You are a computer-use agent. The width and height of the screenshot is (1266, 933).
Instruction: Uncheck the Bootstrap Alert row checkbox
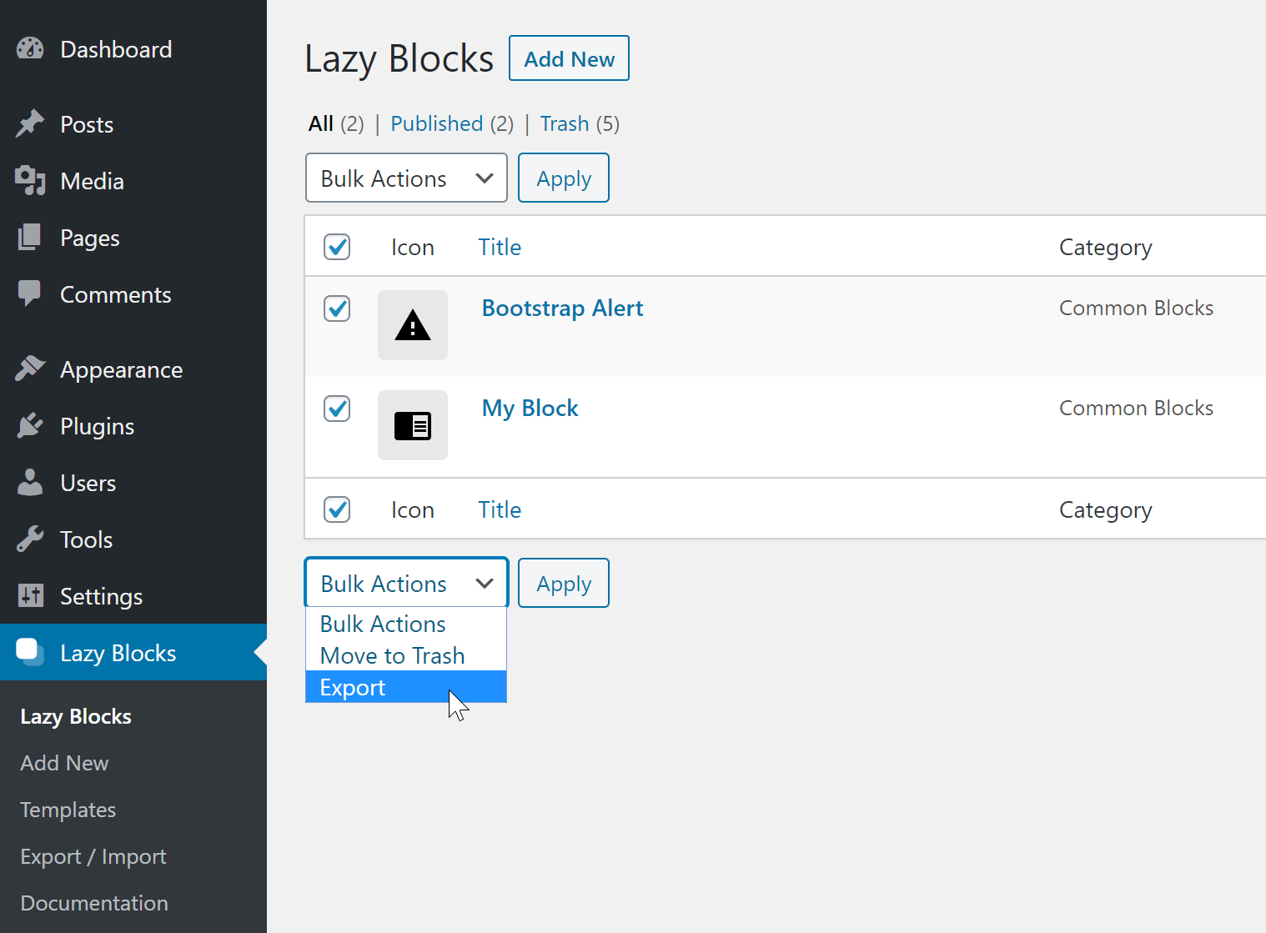point(337,308)
